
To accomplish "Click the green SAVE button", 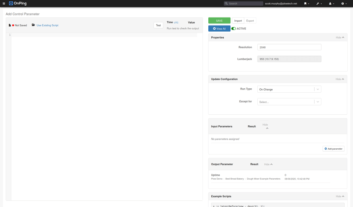I will (x=219, y=20).
